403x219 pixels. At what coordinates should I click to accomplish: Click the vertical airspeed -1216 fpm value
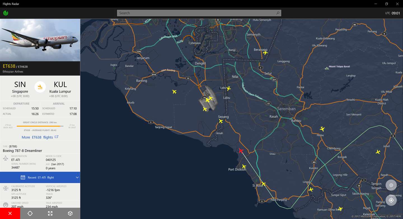(x=53, y=190)
